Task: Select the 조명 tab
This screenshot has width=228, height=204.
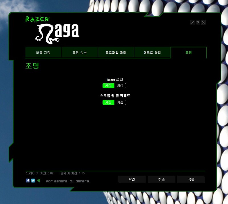Action: (189, 53)
